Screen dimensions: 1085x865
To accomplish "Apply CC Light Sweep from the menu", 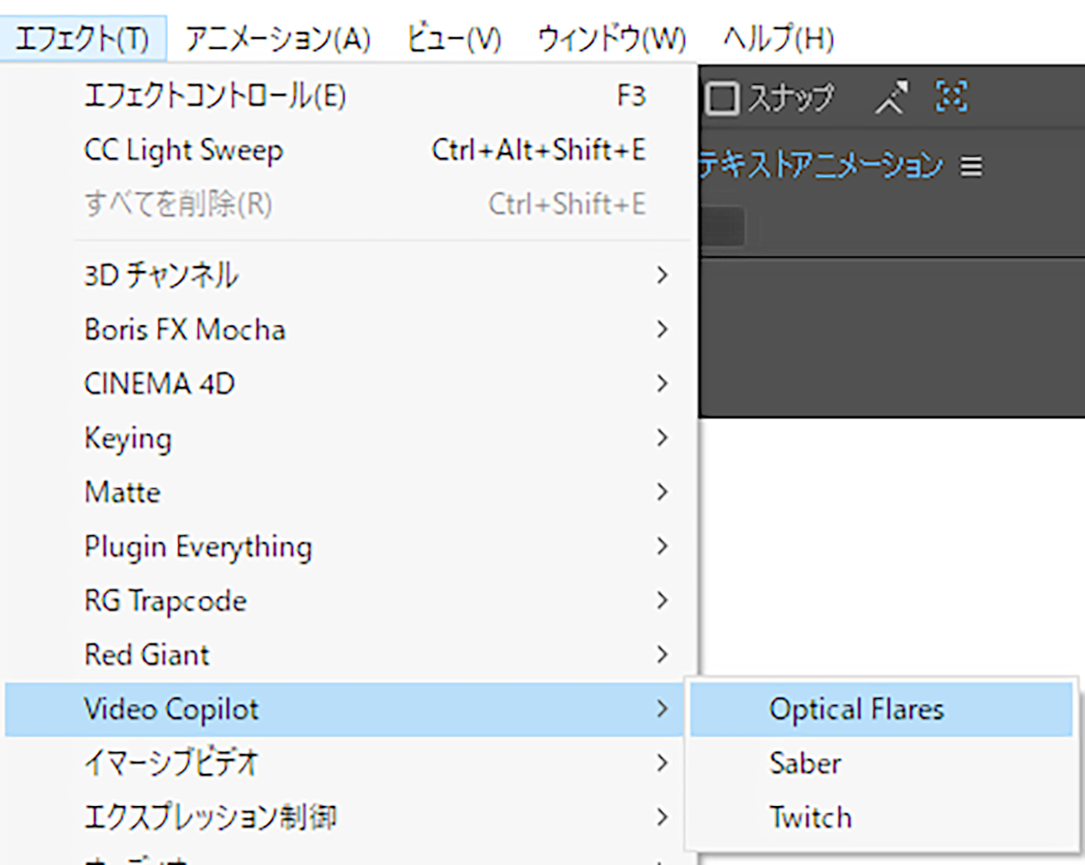I will coord(349,150).
